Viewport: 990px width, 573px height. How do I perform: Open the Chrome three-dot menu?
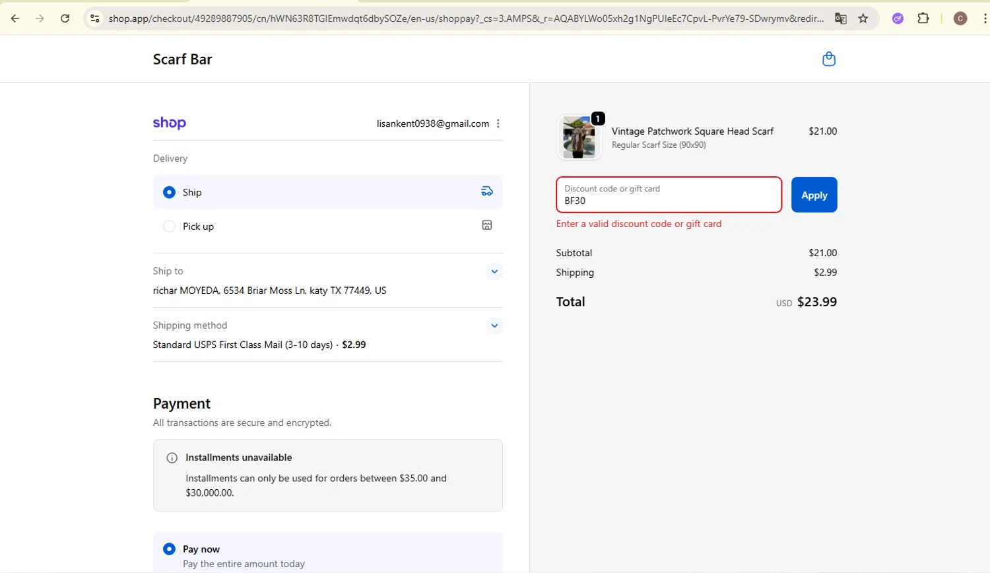(x=985, y=18)
